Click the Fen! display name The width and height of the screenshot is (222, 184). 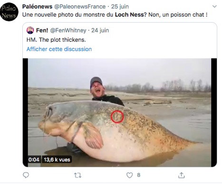pyautogui.click(x=42, y=30)
